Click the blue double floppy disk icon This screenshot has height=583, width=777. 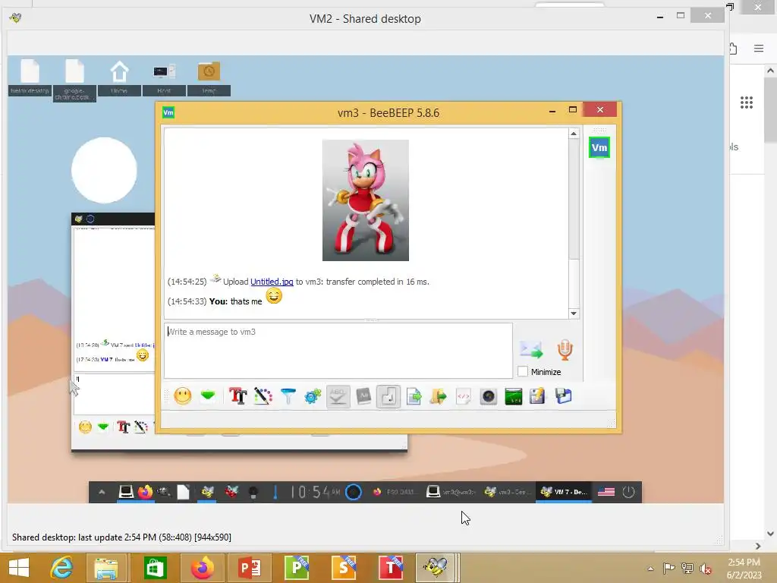click(x=564, y=396)
